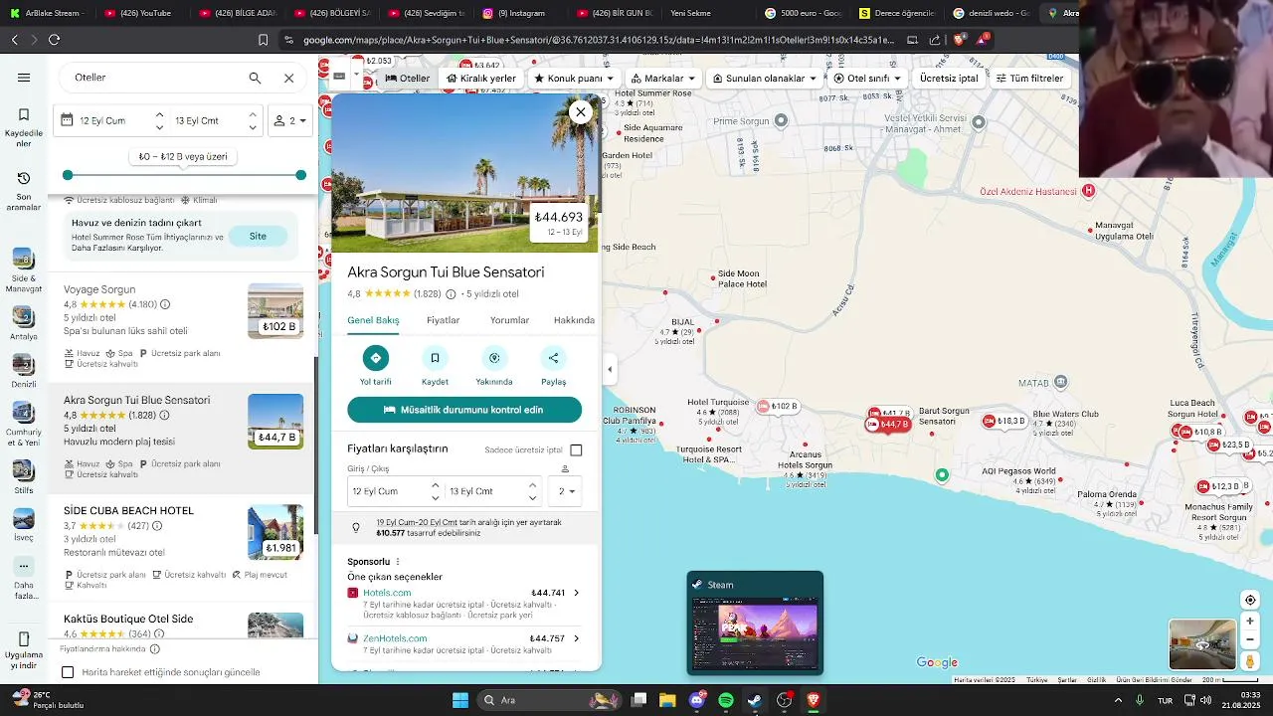The width and height of the screenshot is (1273, 716).
Task: Toggle the Ücretsiz iptal filter chip
Action: (x=949, y=78)
